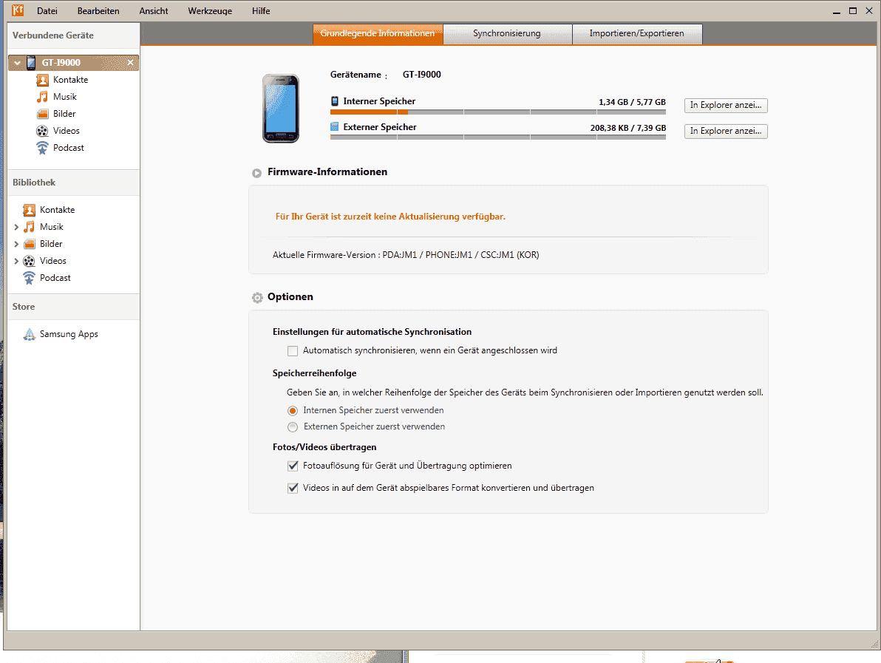881x663 pixels.
Task: Click the Interner Speicher usage bar
Action: 498,112
